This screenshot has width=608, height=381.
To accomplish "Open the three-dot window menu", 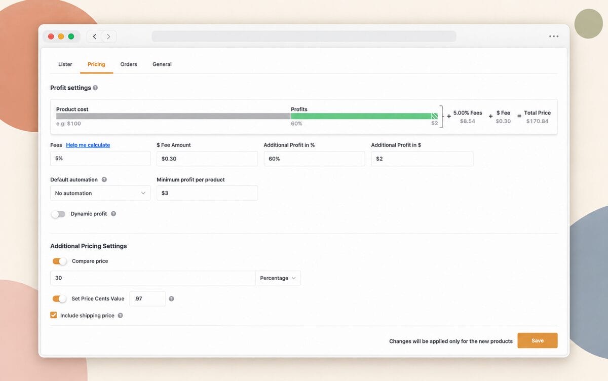I will [554, 36].
